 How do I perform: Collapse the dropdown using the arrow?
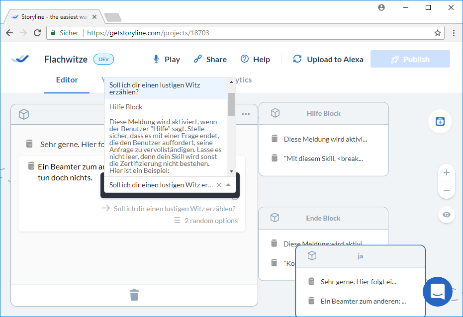click(x=228, y=185)
